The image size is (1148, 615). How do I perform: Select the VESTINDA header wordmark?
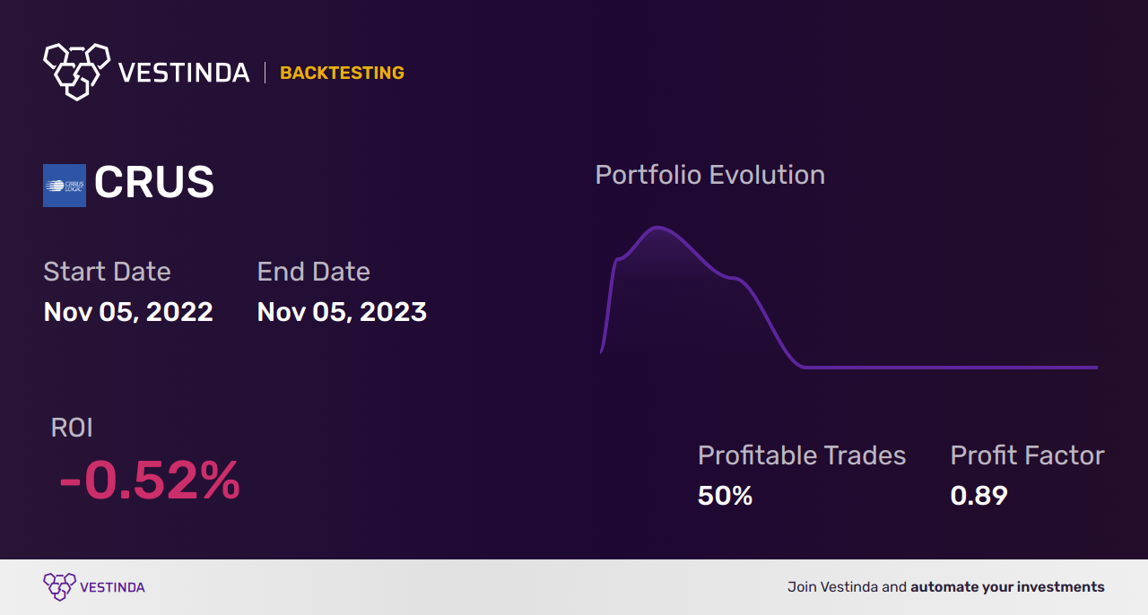[184, 73]
